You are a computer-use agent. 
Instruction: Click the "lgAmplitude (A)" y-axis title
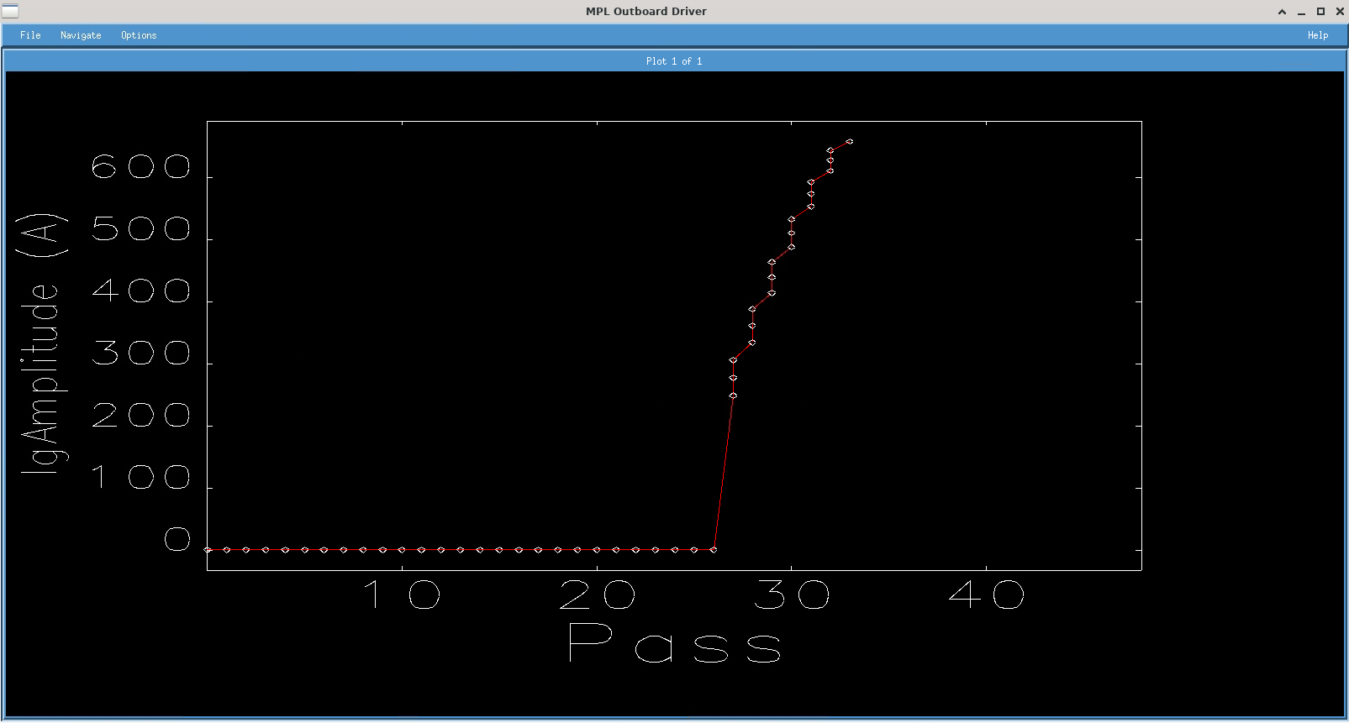click(x=41, y=344)
